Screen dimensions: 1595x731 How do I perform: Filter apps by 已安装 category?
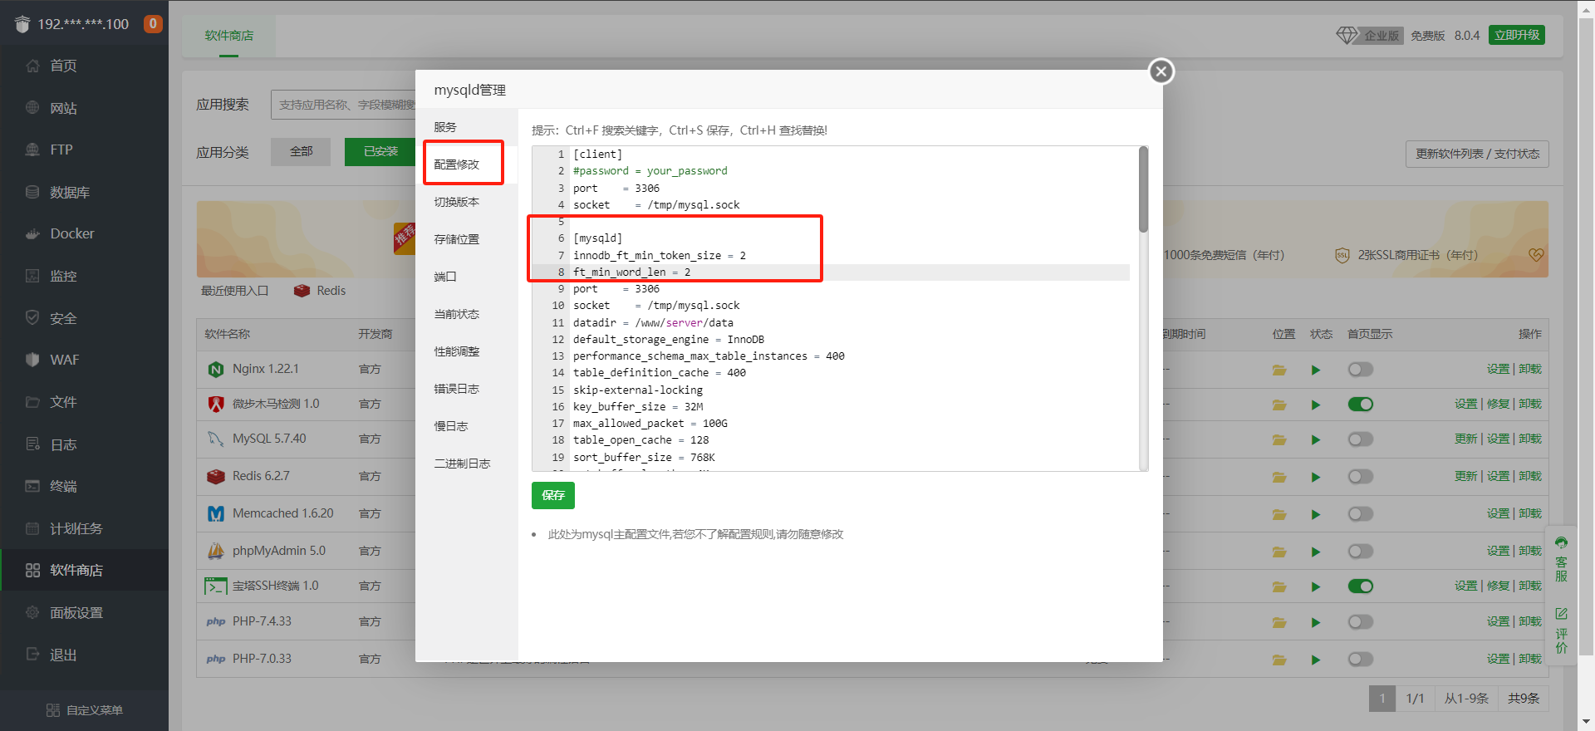point(380,151)
